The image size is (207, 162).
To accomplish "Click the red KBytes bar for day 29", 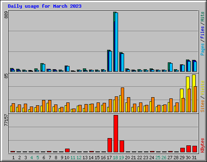I will coord(182,150).
